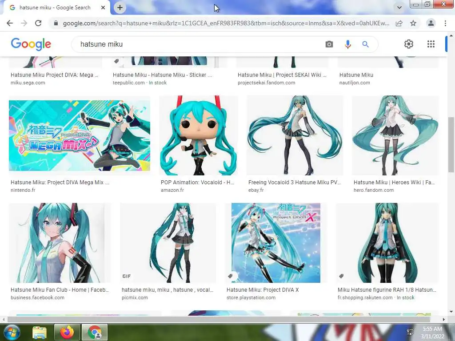The height and width of the screenshot is (341, 455).
Task: Visit the projectsekai.fandom.com source link
Action: coord(267,83)
